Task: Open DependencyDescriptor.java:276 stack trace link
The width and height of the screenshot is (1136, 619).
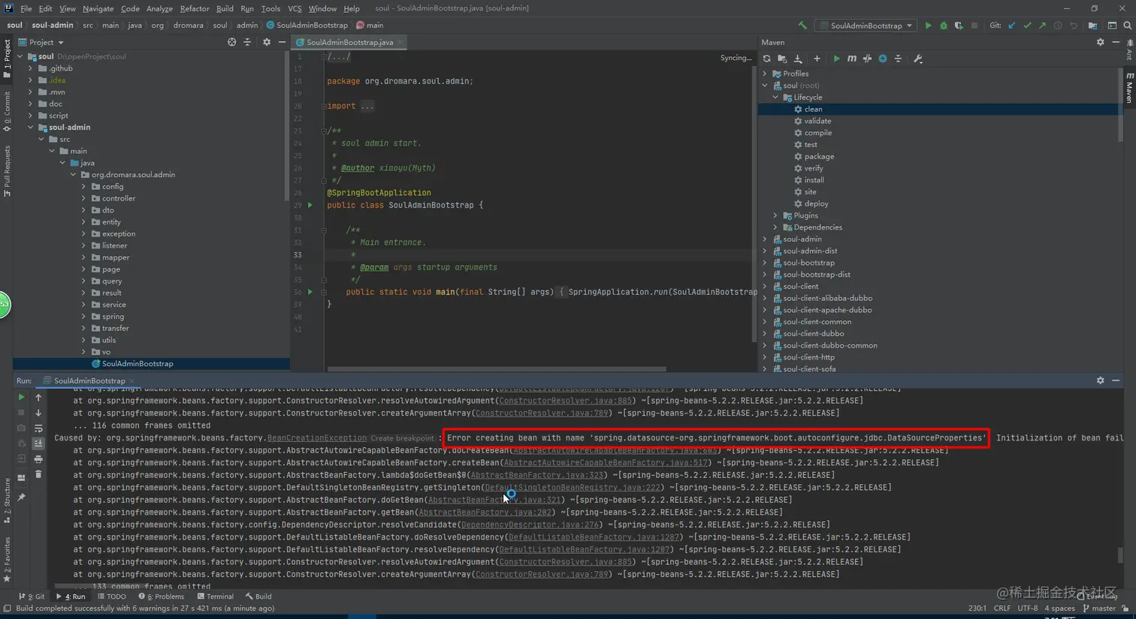Action: tap(530, 525)
